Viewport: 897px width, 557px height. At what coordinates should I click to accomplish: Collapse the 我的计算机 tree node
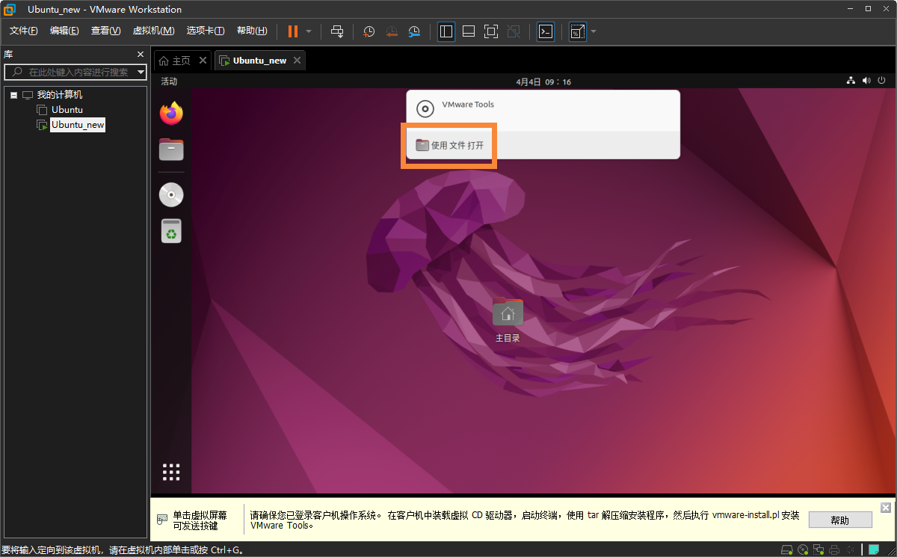(x=14, y=95)
